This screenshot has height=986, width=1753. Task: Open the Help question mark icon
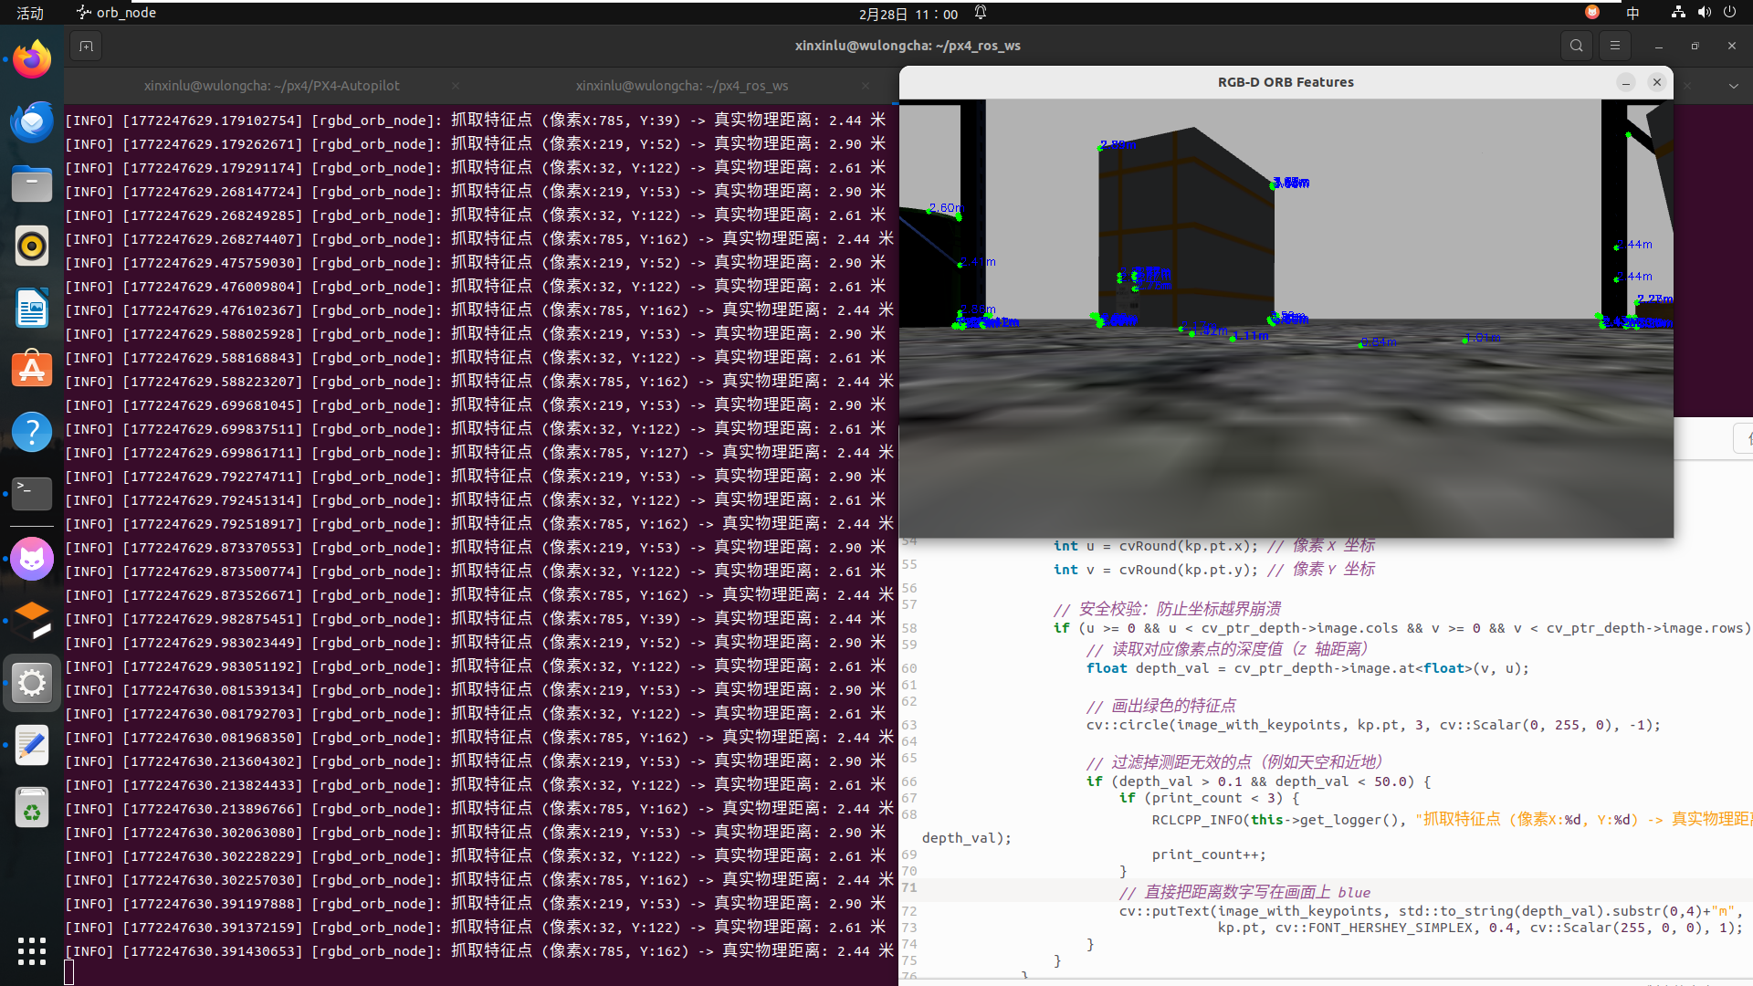pyautogui.click(x=32, y=432)
